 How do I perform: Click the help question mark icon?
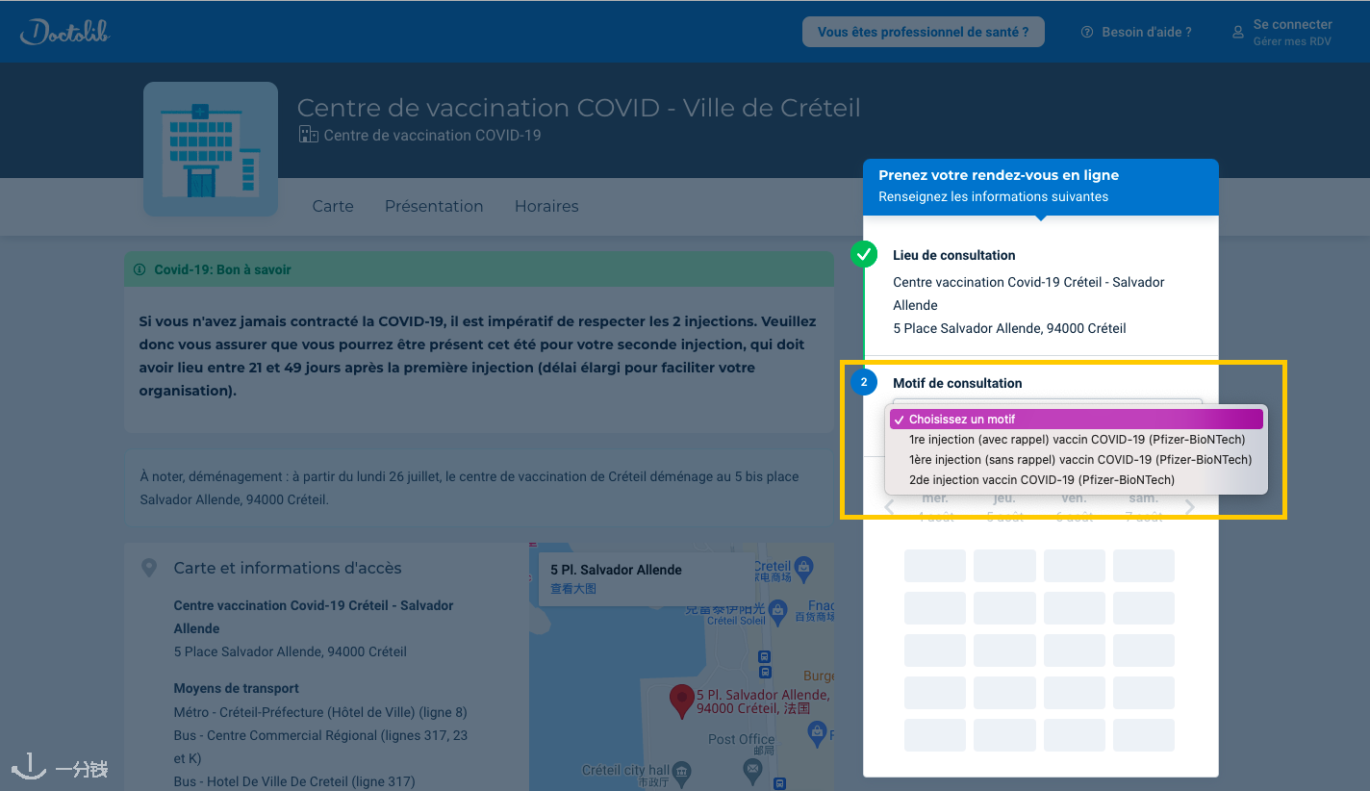[x=1087, y=32]
